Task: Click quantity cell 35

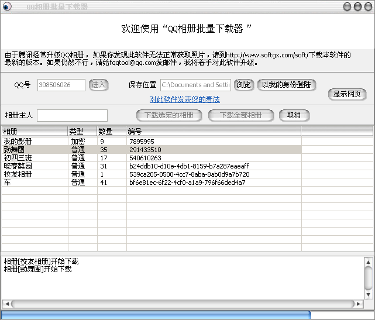Action: coord(104,150)
